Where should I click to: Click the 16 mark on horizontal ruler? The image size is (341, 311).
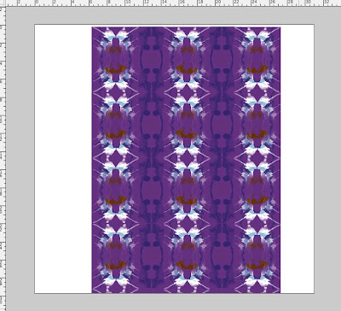point(182,3)
